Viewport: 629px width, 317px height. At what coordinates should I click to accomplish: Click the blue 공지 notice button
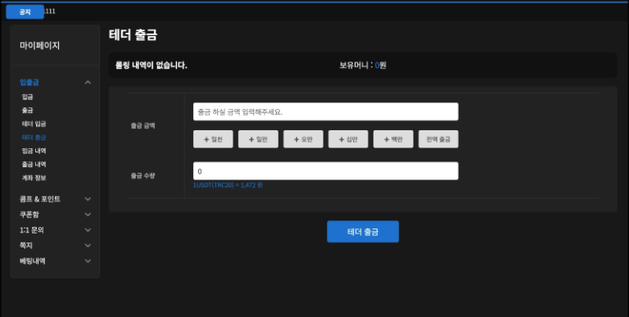(x=25, y=12)
